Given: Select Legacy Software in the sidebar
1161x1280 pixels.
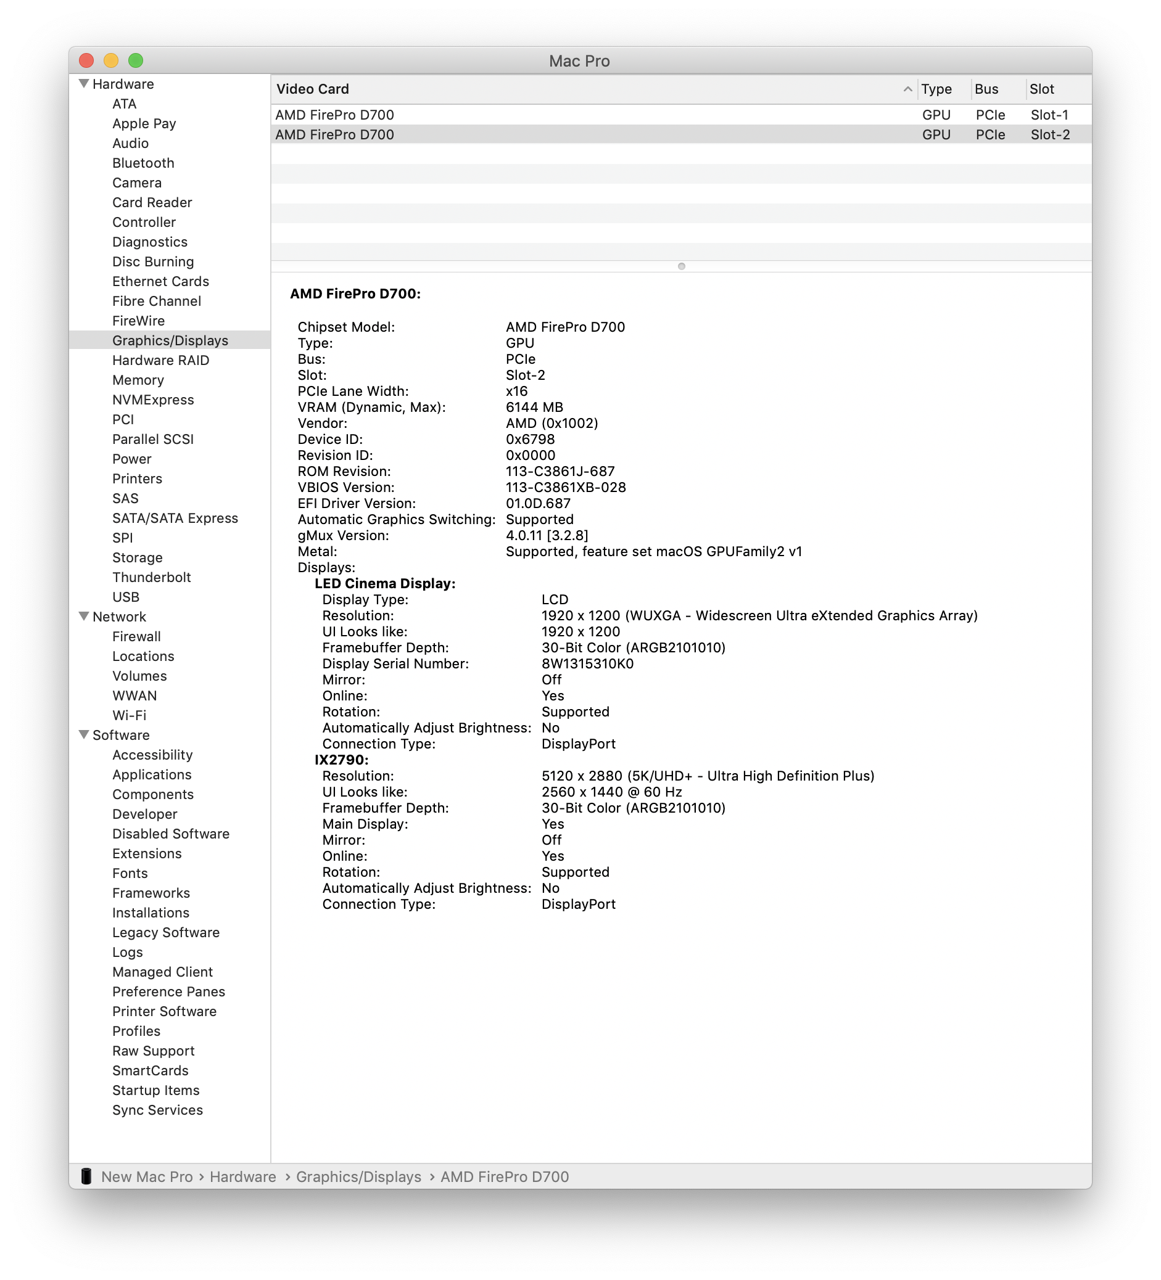Looking at the screenshot, I should point(166,932).
